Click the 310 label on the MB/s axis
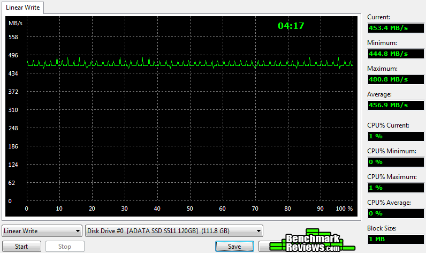426x253 pixels. point(13,110)
